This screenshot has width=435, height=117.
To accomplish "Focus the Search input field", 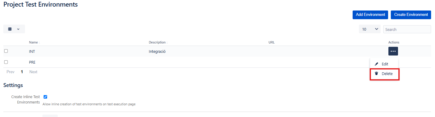I will click(407, 29).
